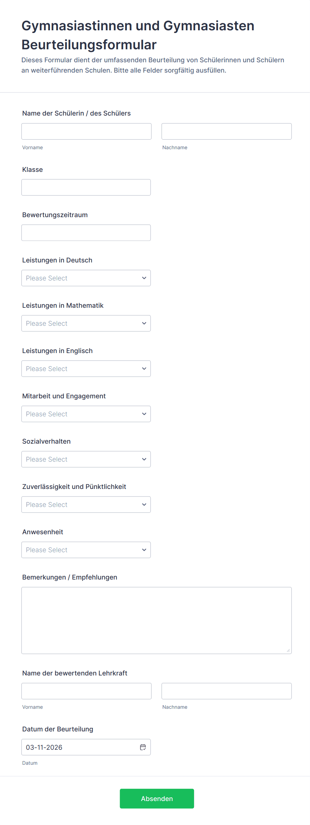
Task: Focus the student's Vorname field
Action: pyautogui.click(x=86, y=132)
